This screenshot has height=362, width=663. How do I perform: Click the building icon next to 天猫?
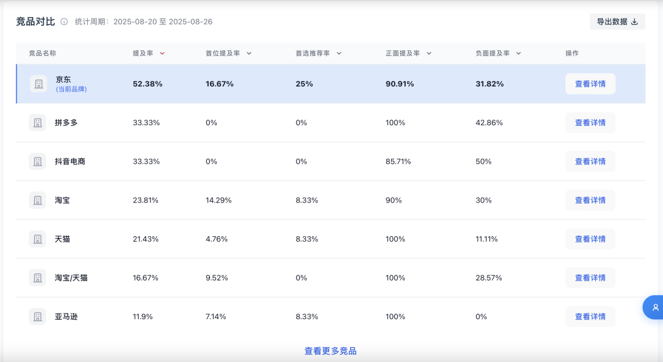pos(37,239)
